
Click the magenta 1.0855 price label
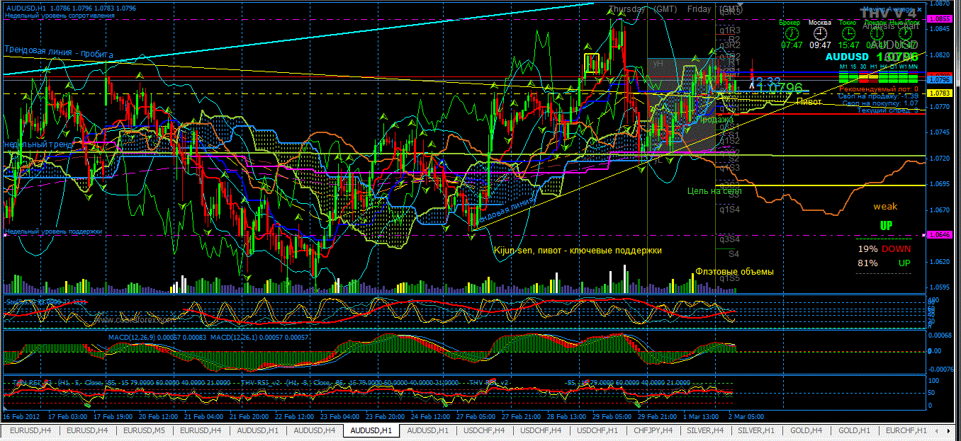939,19
